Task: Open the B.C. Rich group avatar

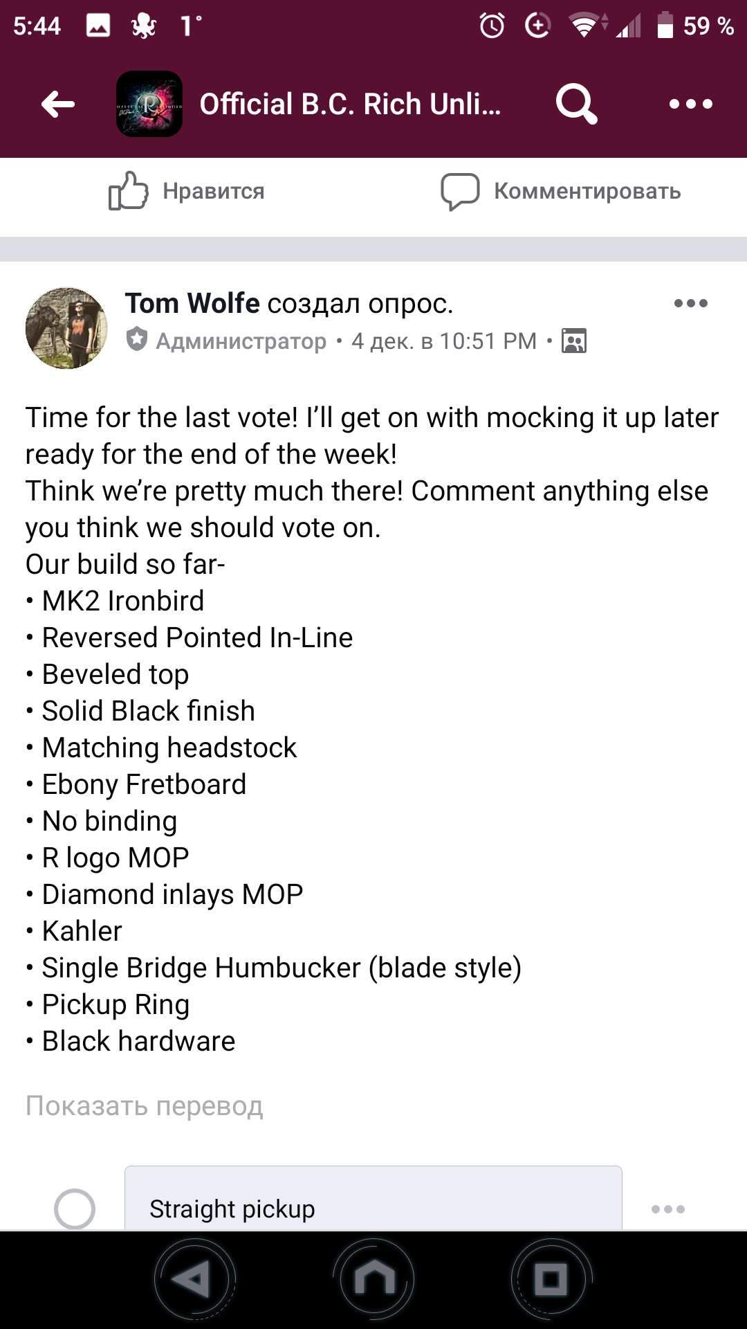Action: [149, 104]
